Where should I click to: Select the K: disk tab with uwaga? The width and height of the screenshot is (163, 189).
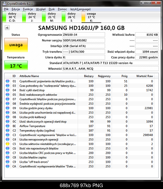[91, 17]
